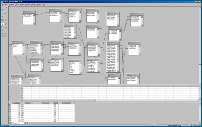Click results pane vertical scroll-down arrow

tap(200, 121)
